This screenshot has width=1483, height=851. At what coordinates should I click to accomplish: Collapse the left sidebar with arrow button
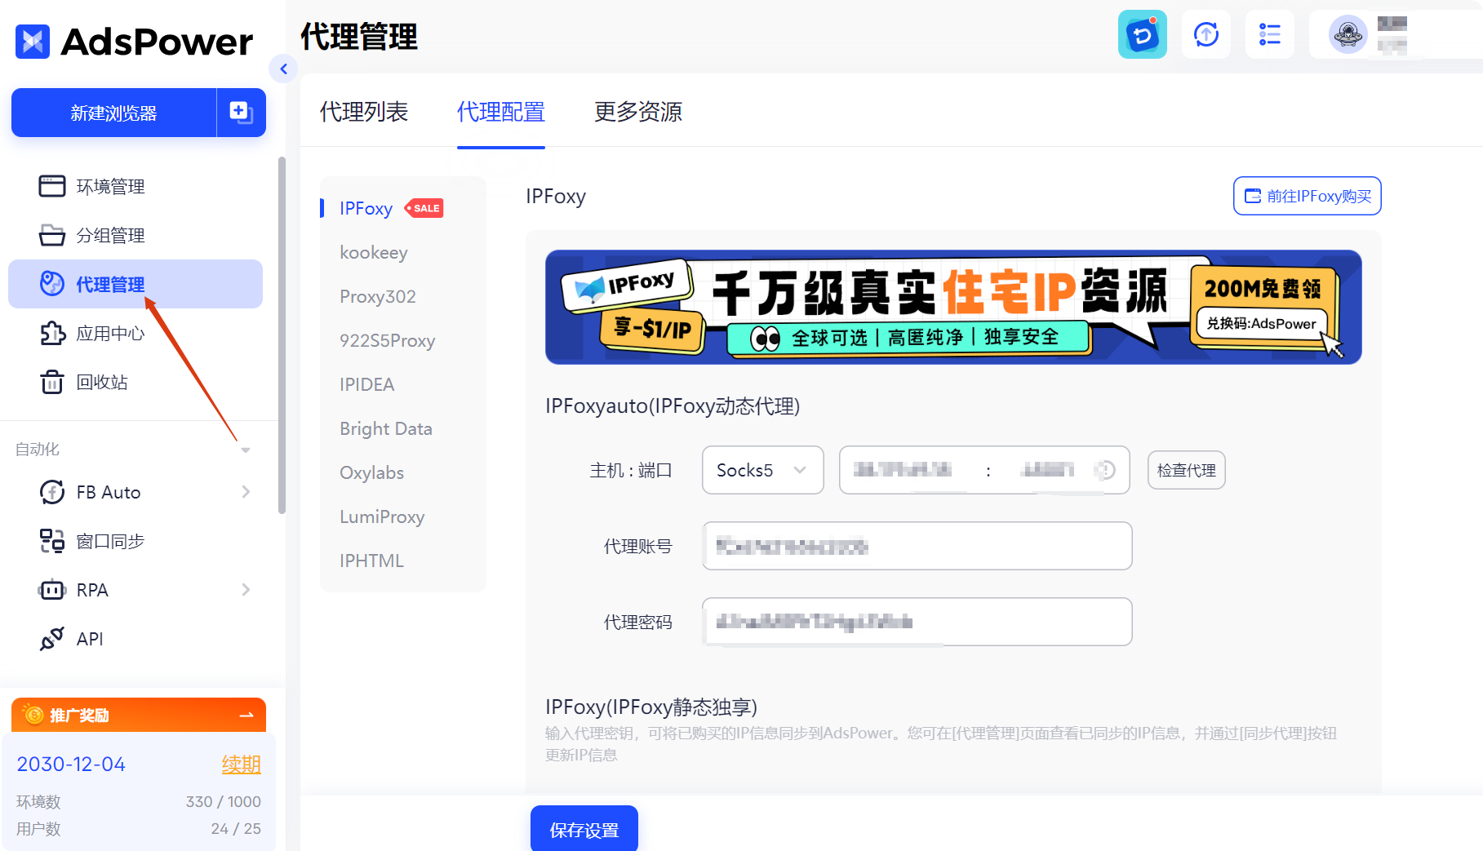pyautogui.click(x=283, y=69)
